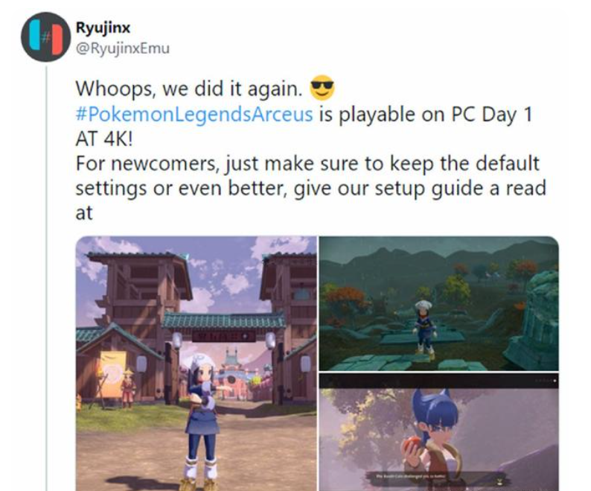The image size is (591, 491).
Task: Click the Ryujinx display name
Action: tap(103, 28)
